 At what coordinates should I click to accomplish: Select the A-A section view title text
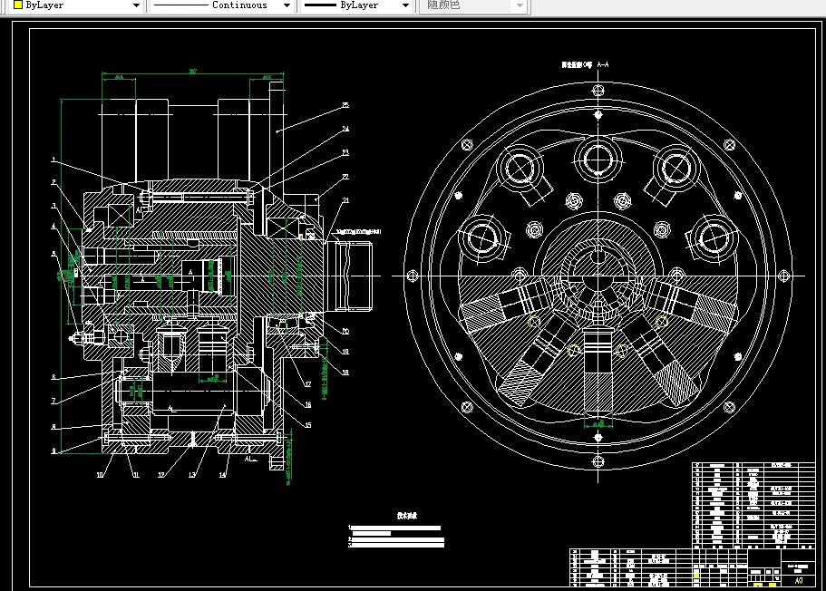click(585, 64)
